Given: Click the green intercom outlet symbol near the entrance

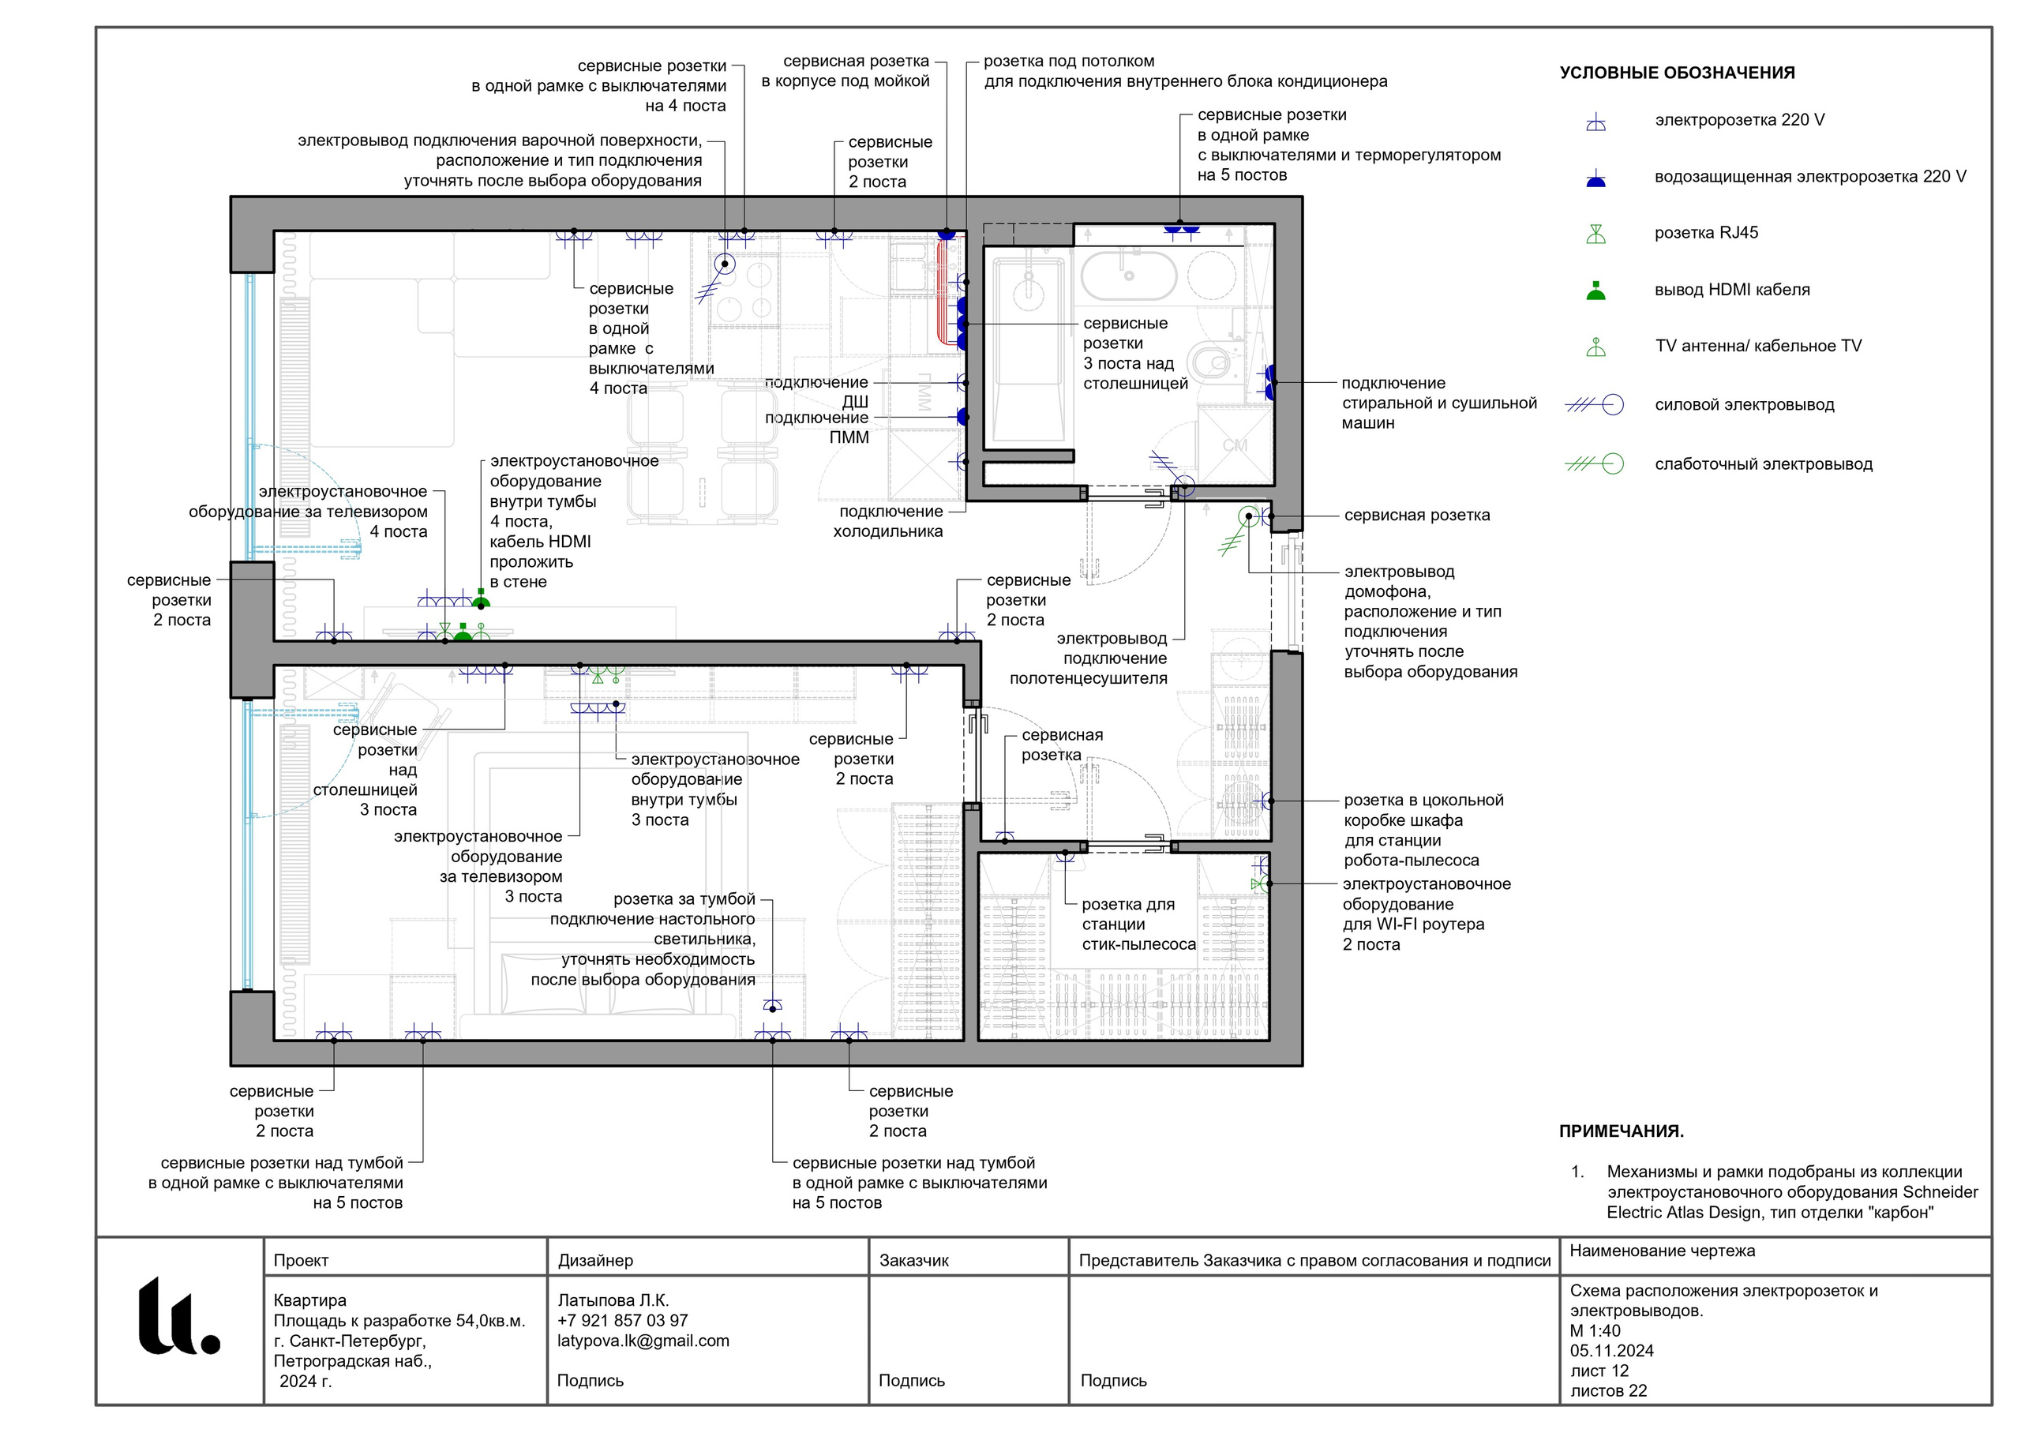Looking at the screenshot, I should pos(1247,517).
